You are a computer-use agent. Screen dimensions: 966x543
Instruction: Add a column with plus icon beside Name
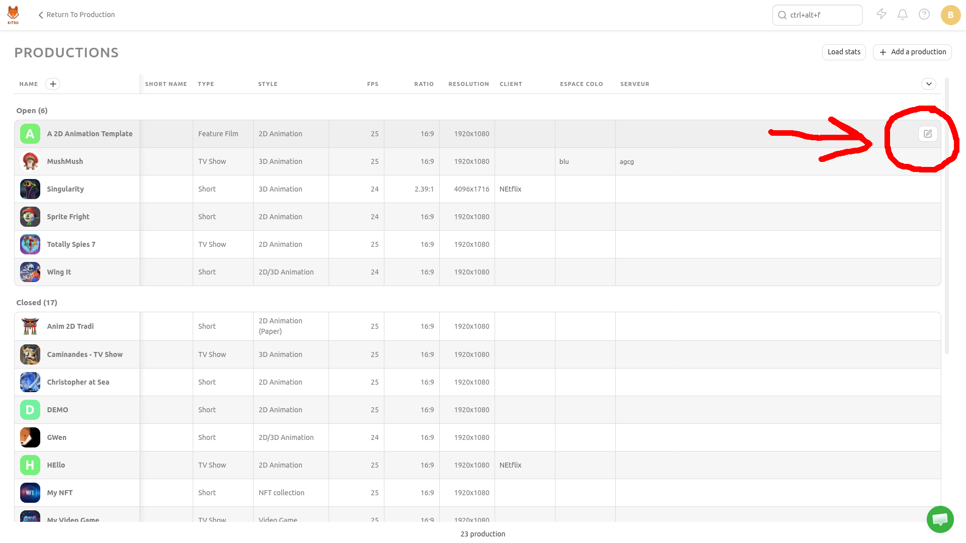(53, 84)
